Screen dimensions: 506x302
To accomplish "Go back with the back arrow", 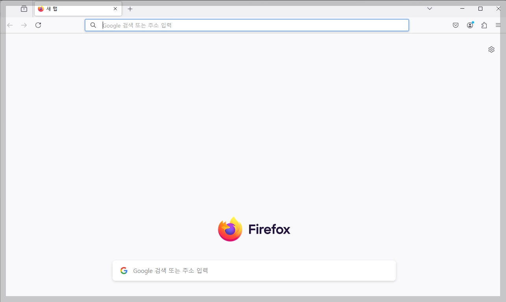I will coord(10,25).
